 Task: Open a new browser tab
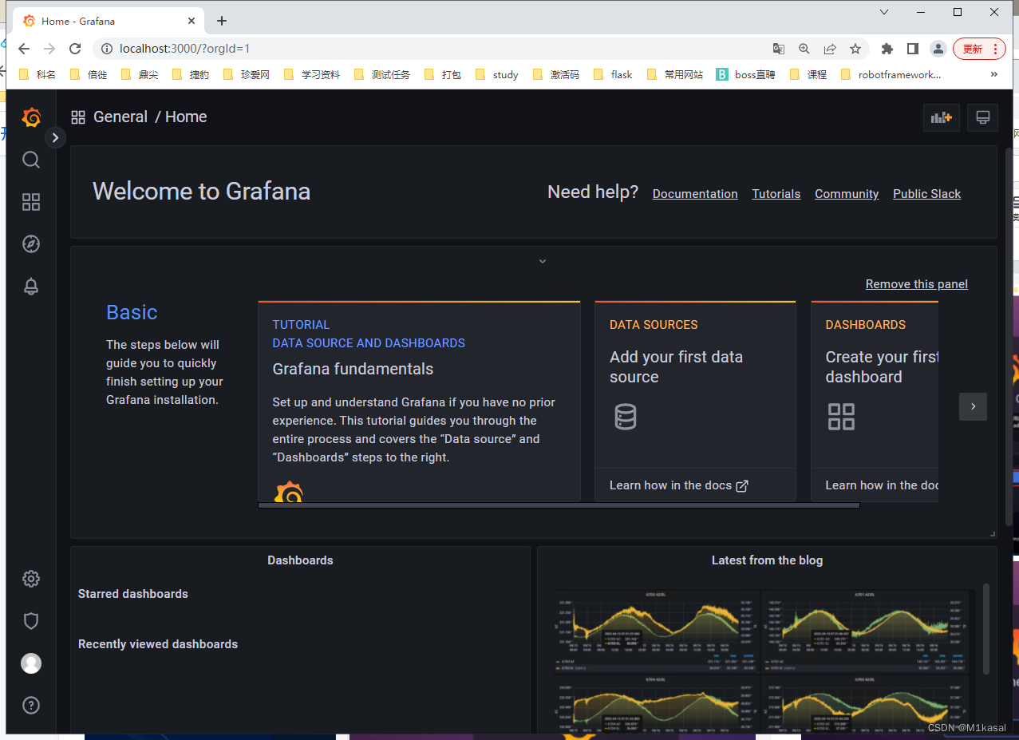coord(222,22)
